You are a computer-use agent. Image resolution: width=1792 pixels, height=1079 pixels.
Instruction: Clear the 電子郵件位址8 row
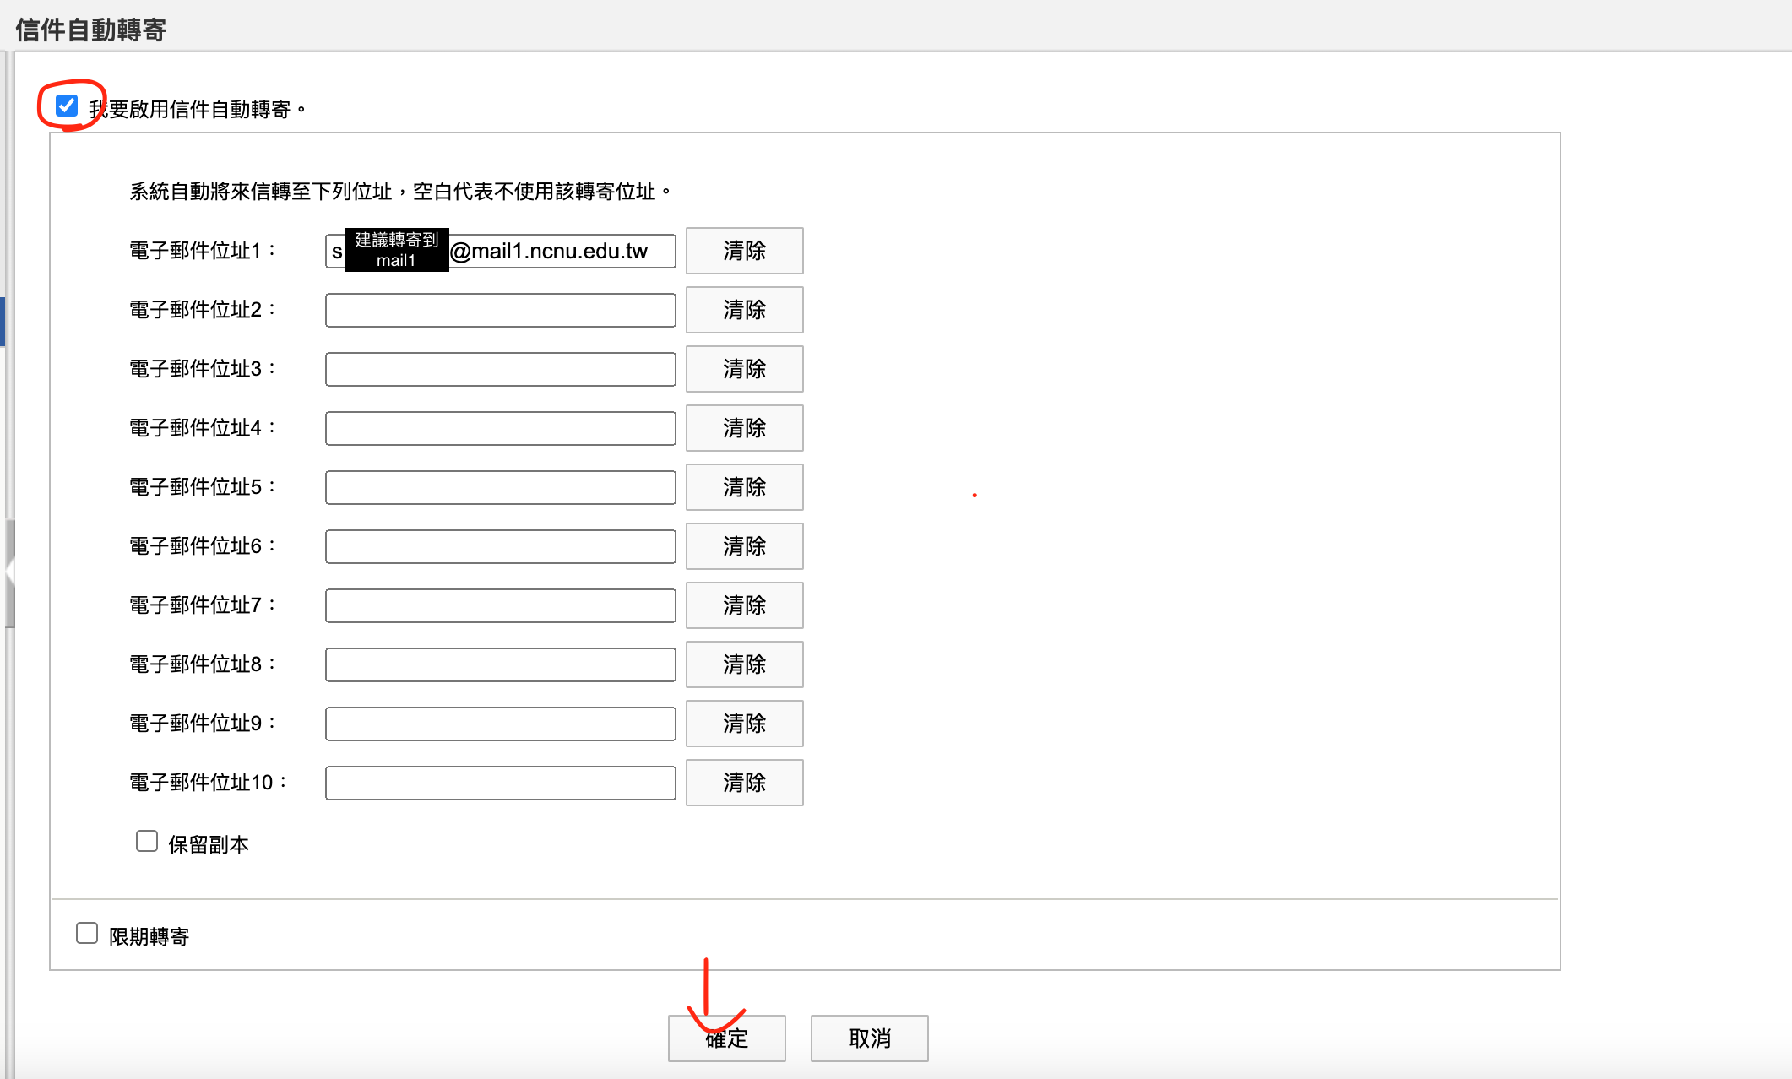744,664
